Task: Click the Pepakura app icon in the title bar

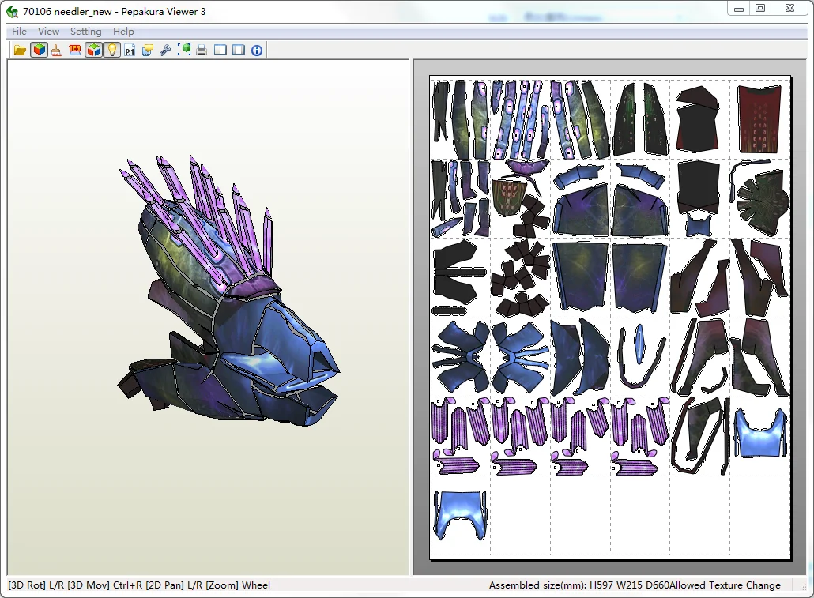Action: tap(12, 11)
